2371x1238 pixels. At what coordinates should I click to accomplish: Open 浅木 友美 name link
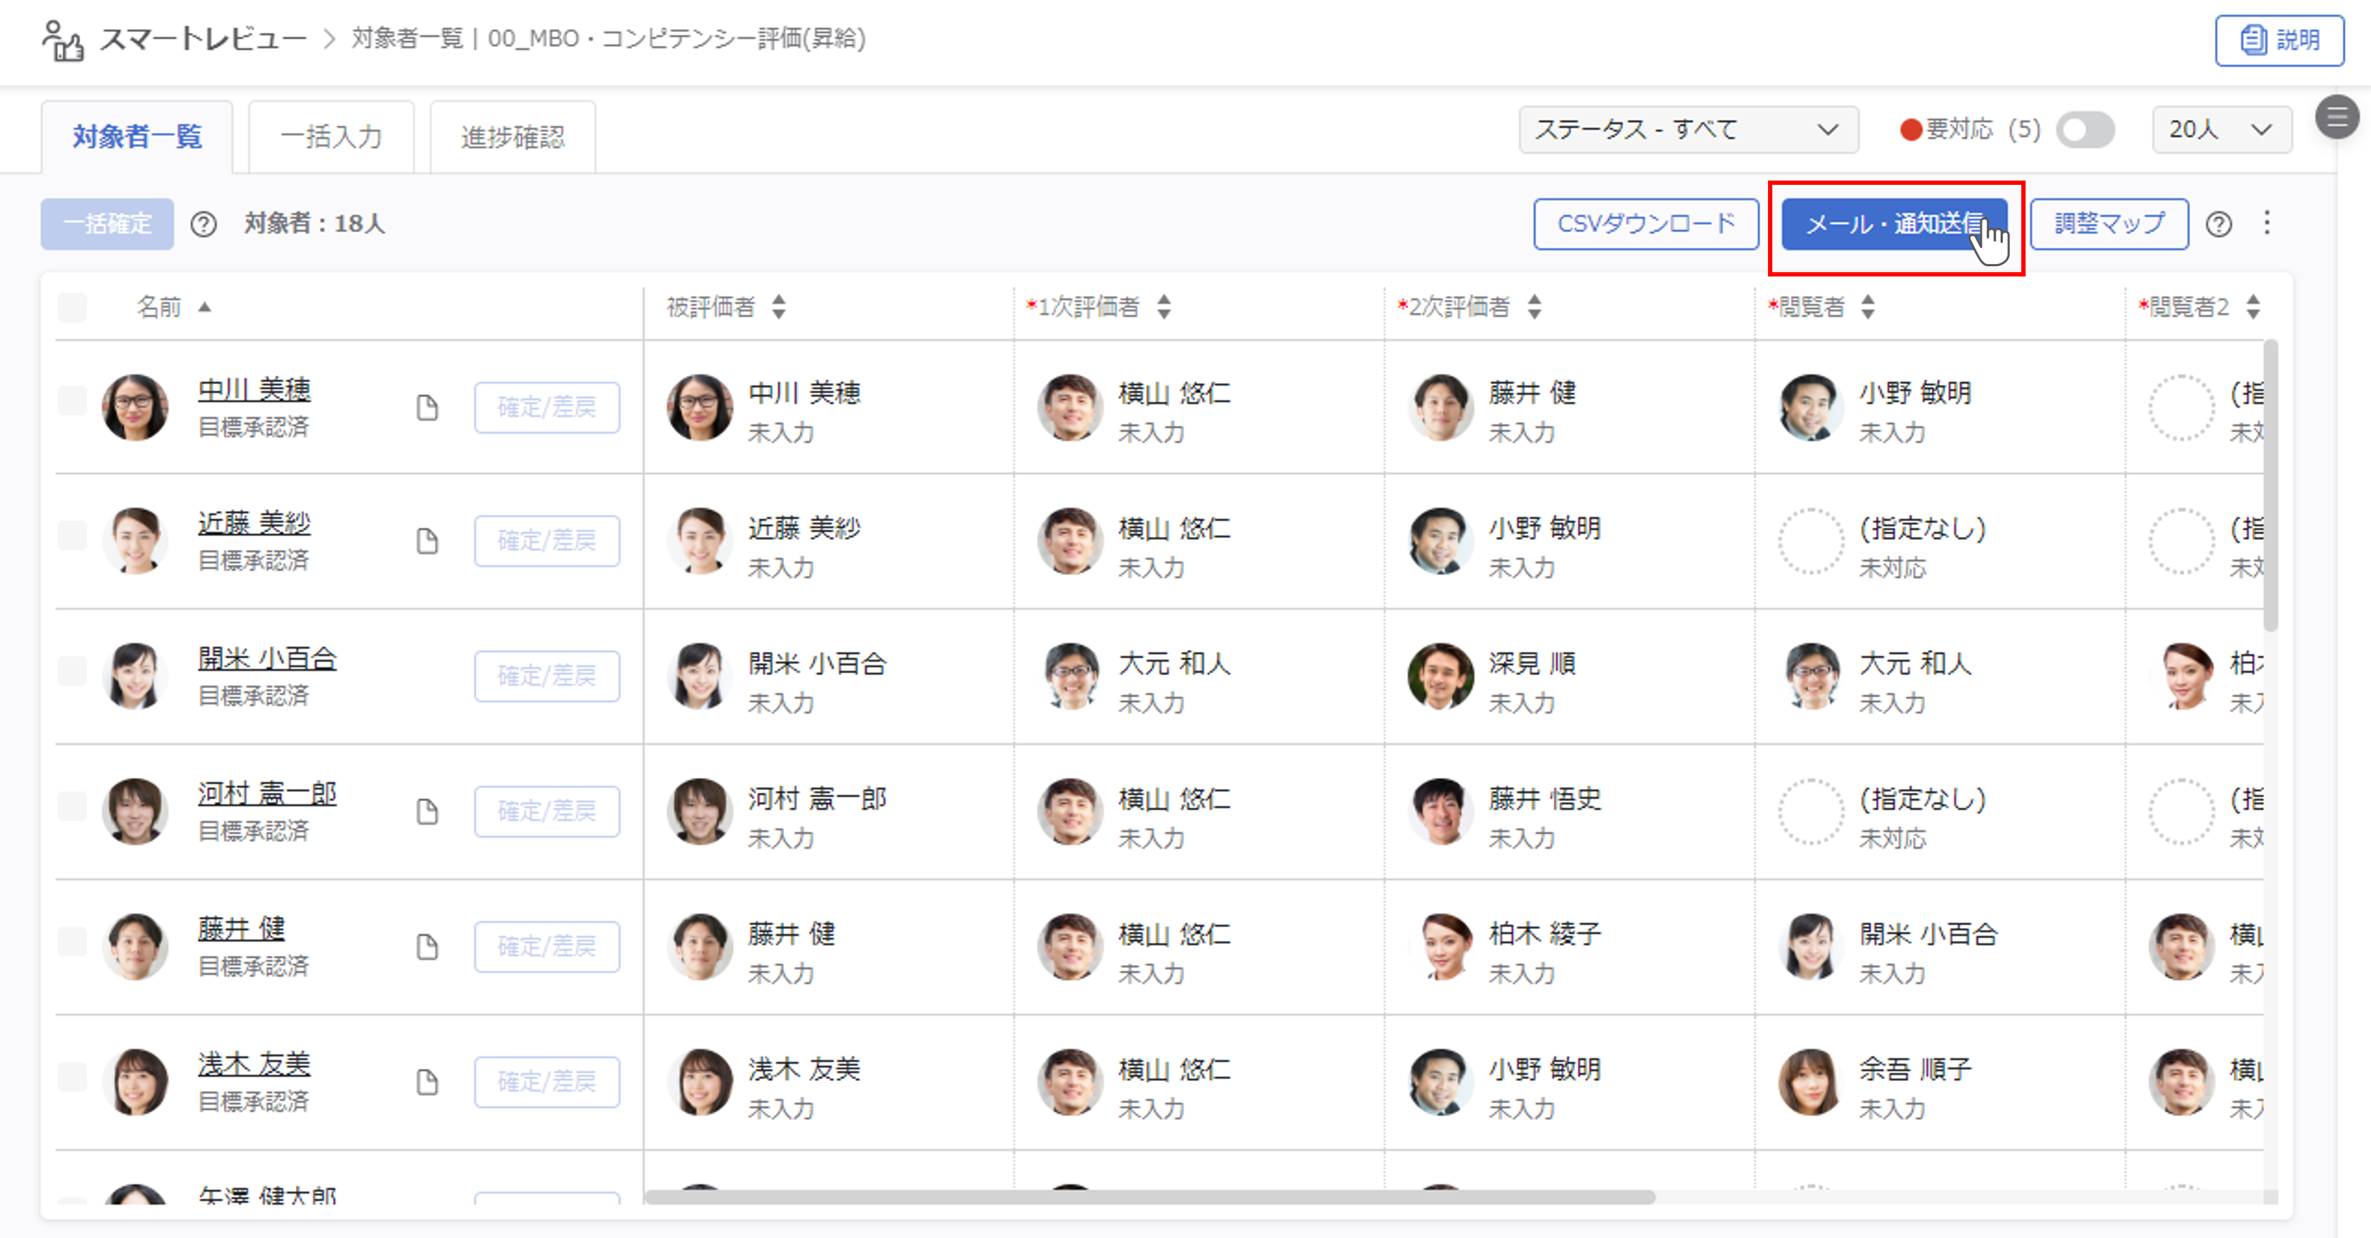click(x=254, y=1065)
